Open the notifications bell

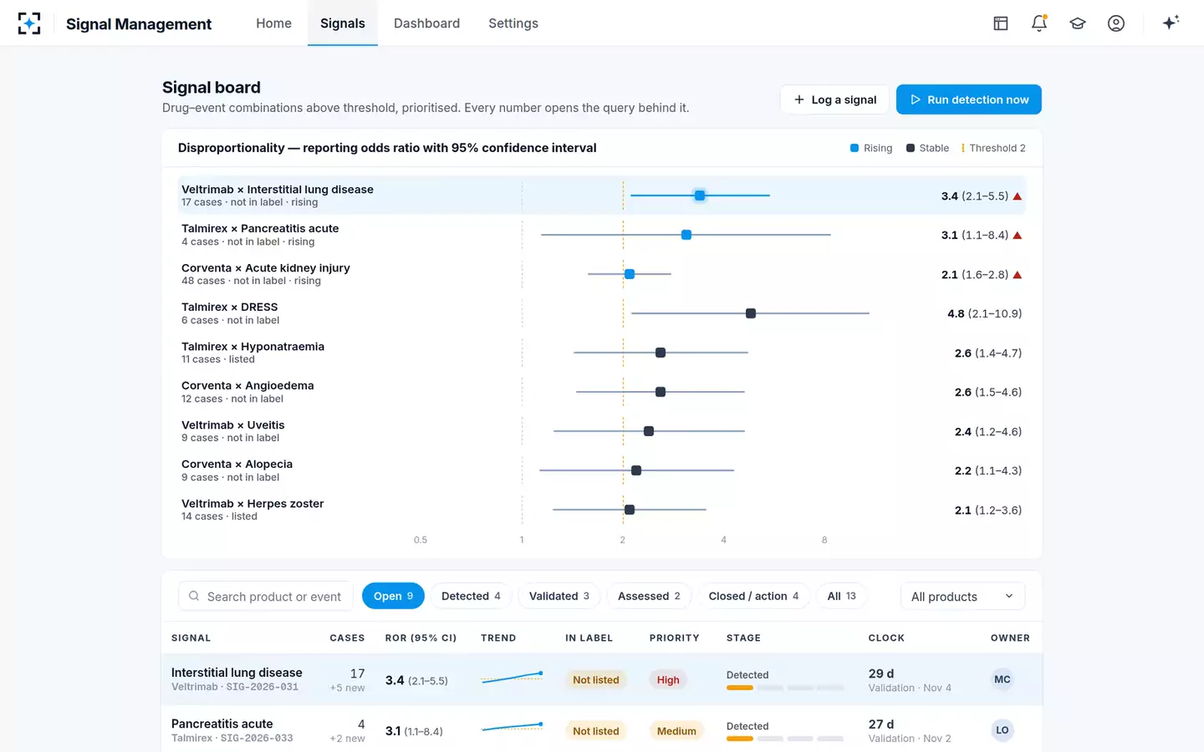(1039, 23)
